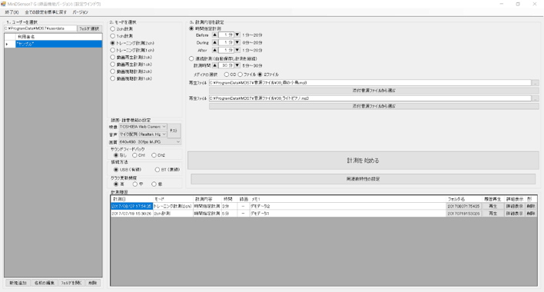
Task: Click the up arrow beside Before minutes
Action: (214, 35)
